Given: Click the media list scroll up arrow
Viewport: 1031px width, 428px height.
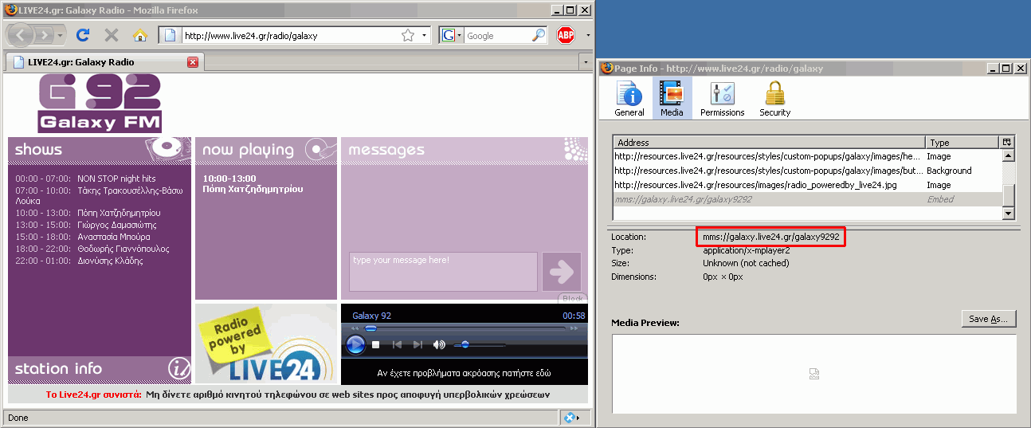Looking at the screenshot, I should (1009, 156).
